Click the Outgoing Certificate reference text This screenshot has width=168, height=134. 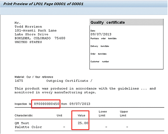click(x=69, y=81)
